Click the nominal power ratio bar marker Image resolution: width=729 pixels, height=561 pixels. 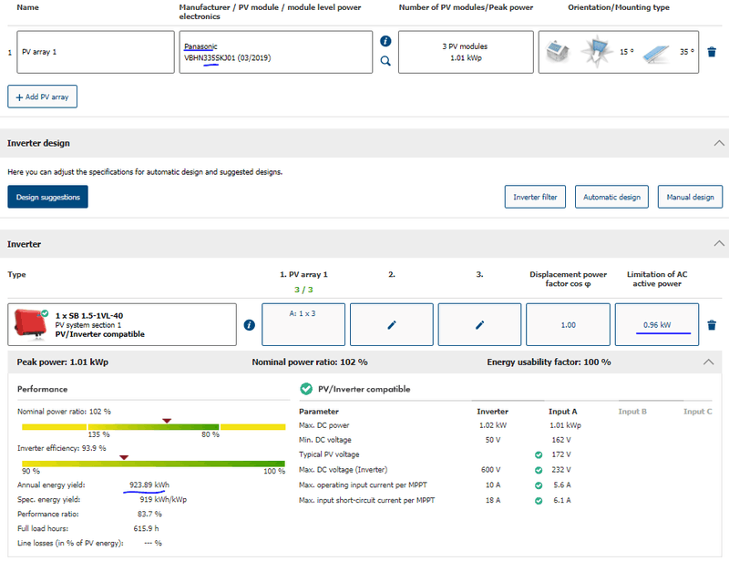tap(166, 421)
